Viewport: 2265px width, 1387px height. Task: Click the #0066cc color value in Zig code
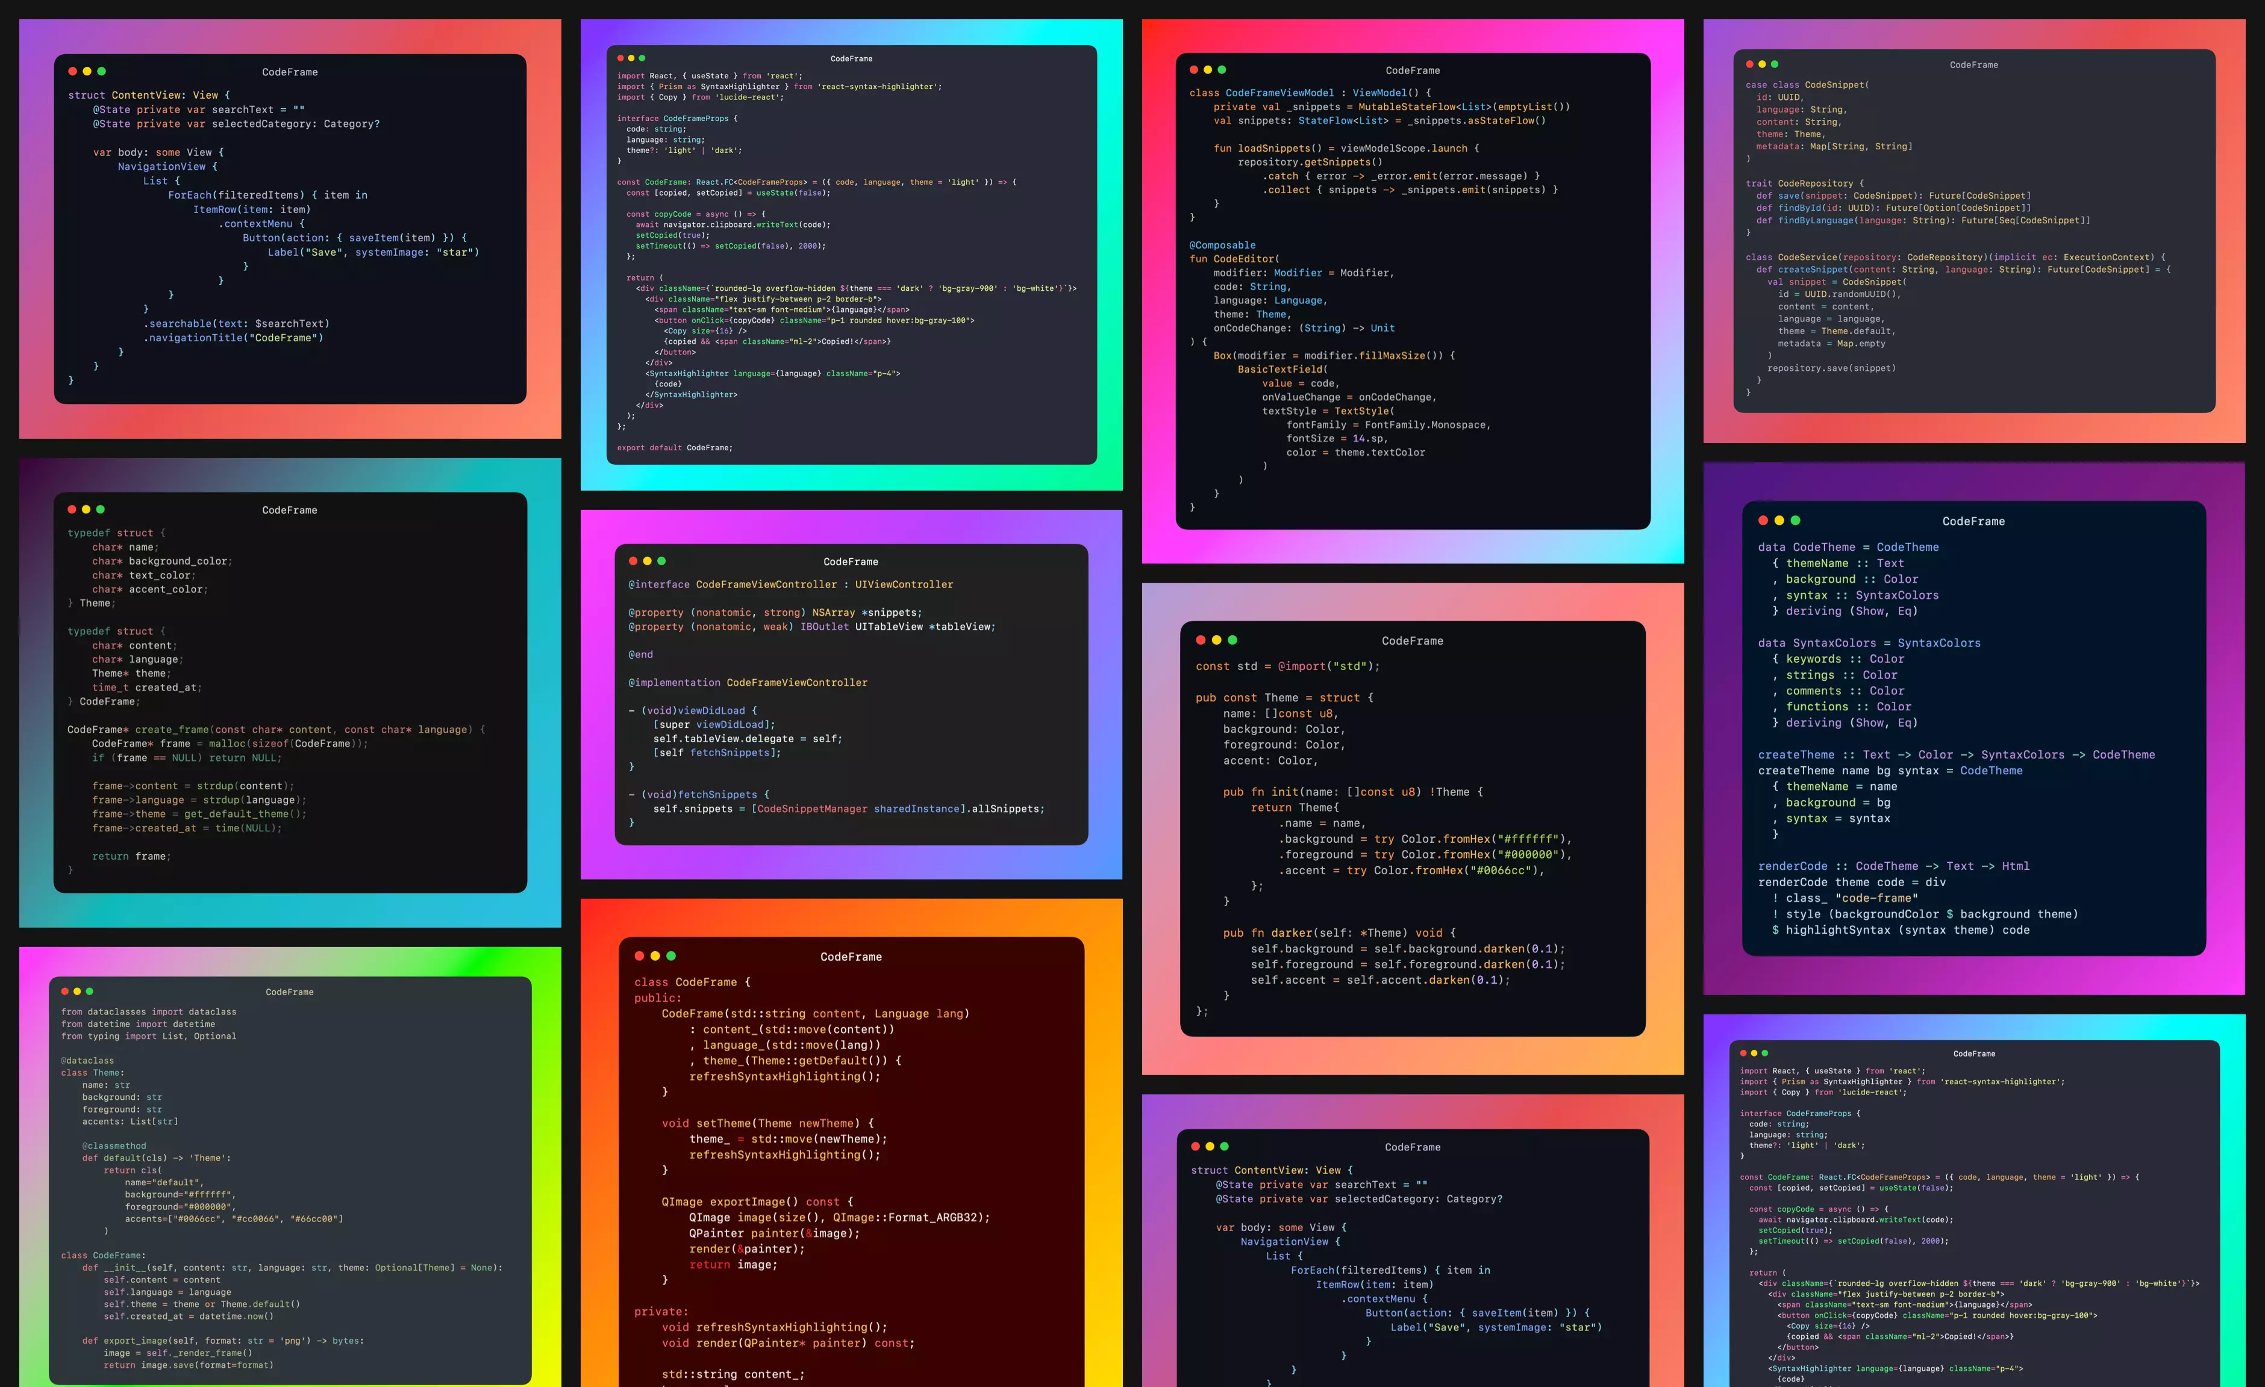(1489, 870)
